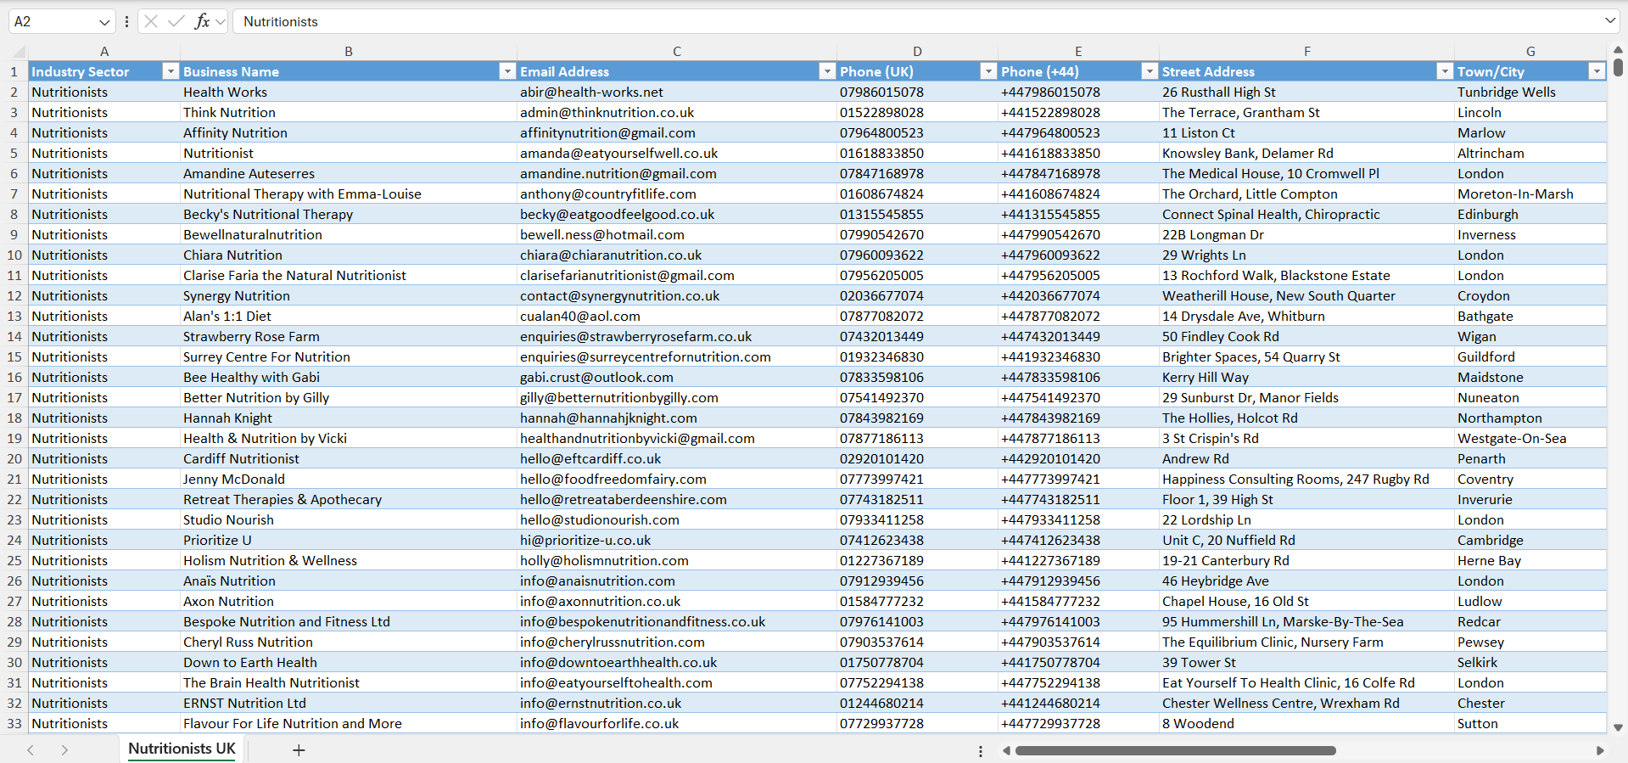Select column A header
Image resolution: width=1628 pixels, height=763 pixels.
tap(104, 52)
